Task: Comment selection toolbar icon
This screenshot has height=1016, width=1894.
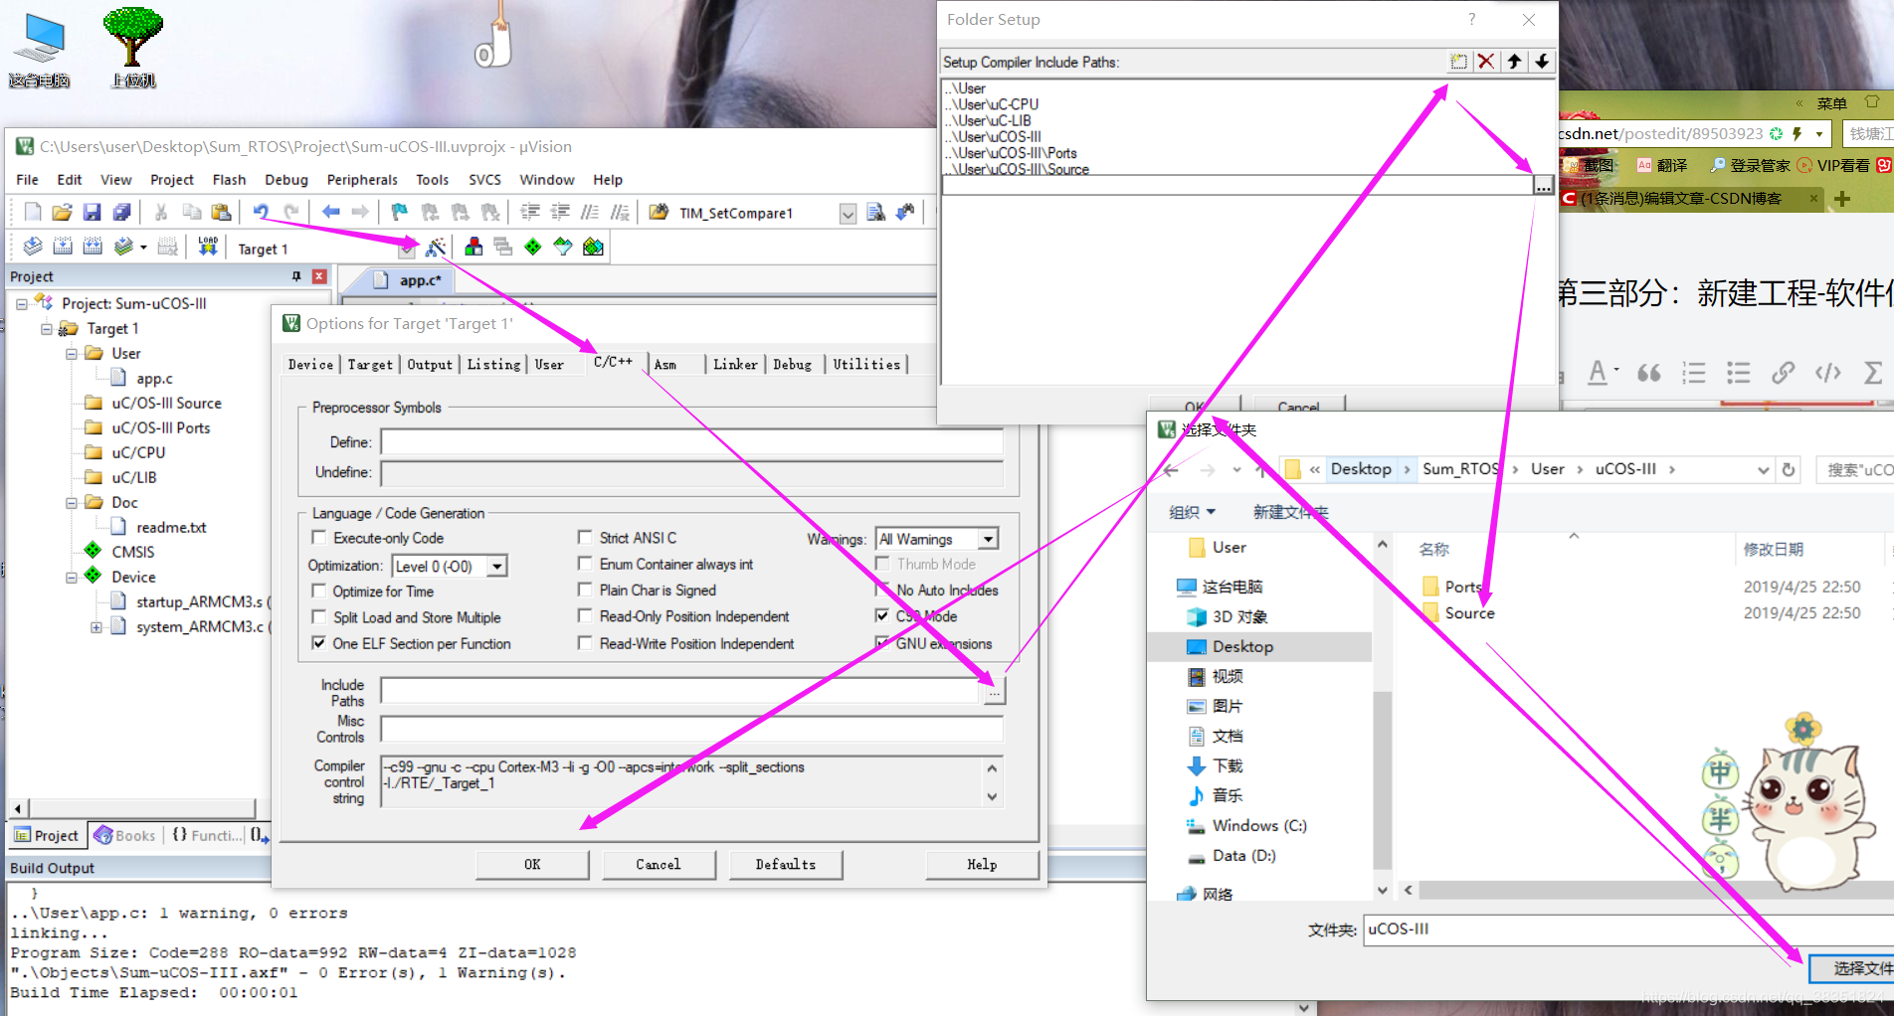Action: [590, 212]
